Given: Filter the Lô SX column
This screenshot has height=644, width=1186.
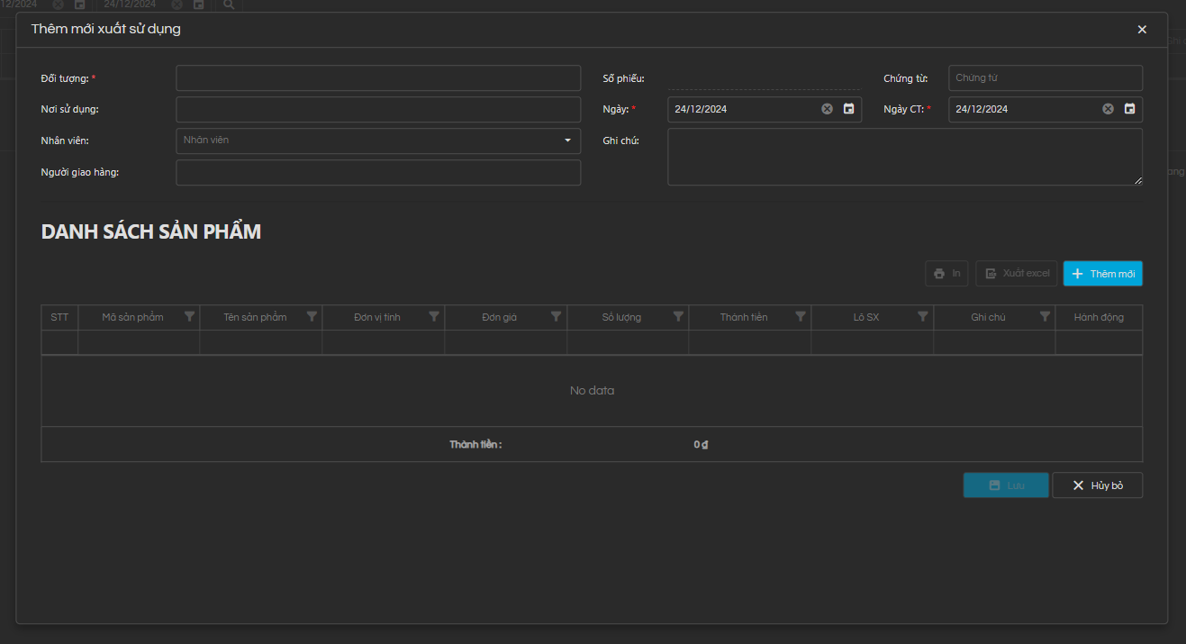Looking at the screenshot, I should [x=922, y=317].
